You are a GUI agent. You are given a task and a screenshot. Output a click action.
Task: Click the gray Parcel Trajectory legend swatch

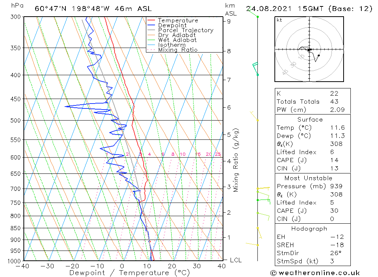151,30
